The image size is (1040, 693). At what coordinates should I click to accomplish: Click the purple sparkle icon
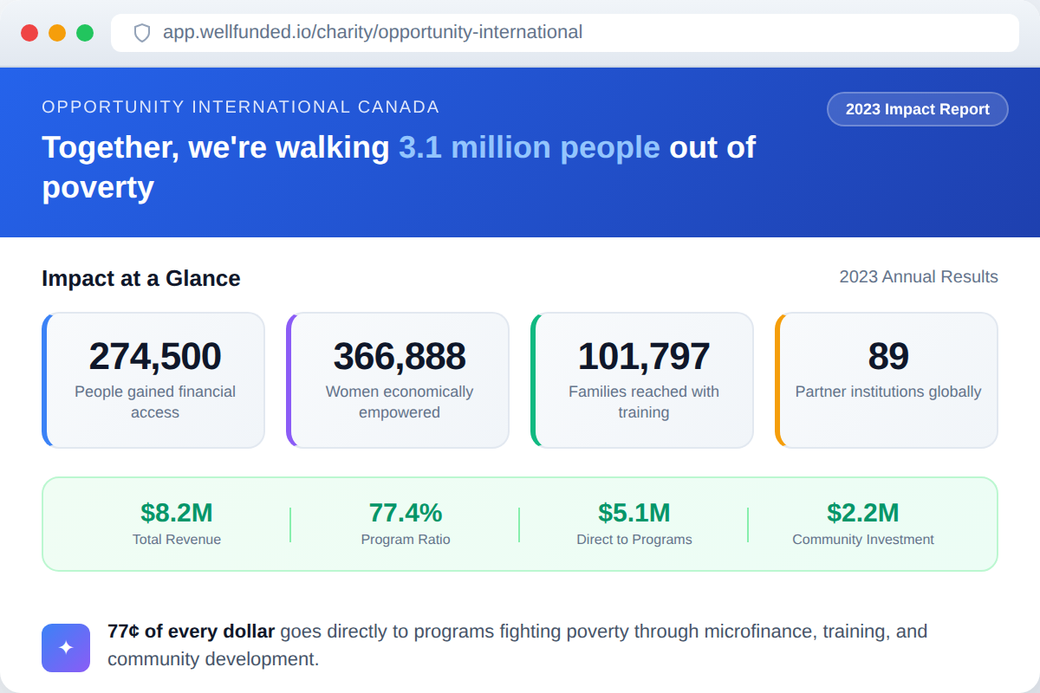66,648
